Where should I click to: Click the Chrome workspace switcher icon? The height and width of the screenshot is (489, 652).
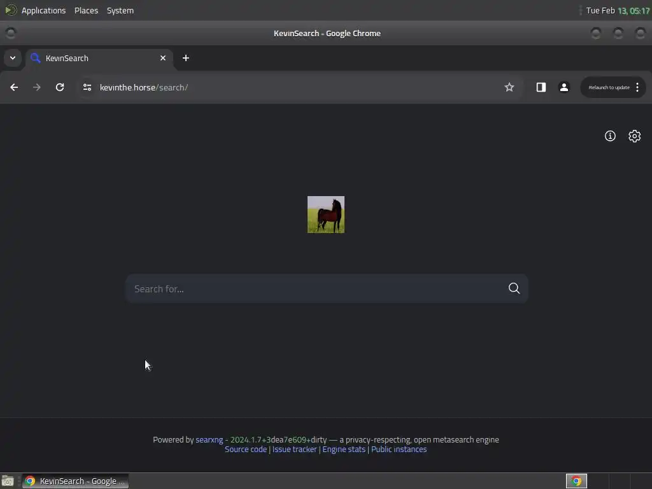[576, 481]
